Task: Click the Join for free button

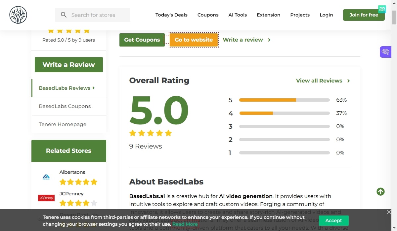Action: click(x=364, y=15)
